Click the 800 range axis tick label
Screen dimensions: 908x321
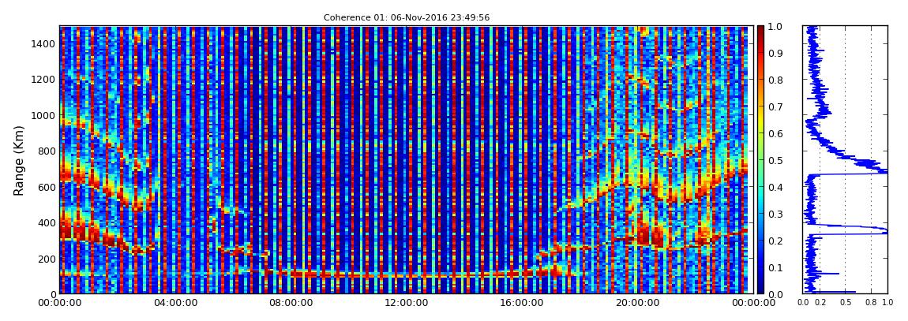tap(47, 151)
